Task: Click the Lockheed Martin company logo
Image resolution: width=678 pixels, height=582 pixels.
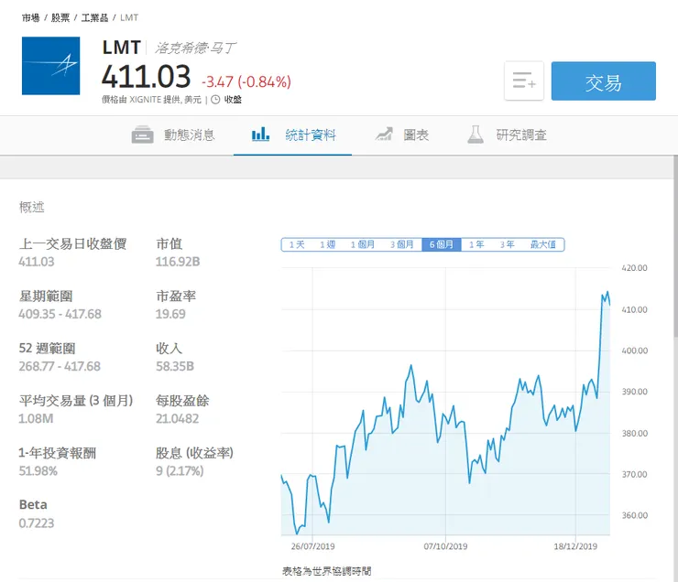Action: [x=50, y=66]
